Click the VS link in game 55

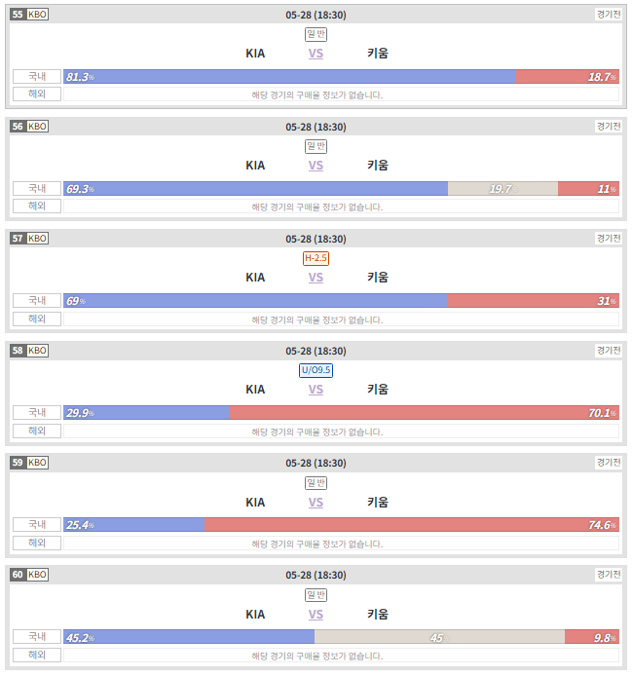316,54
